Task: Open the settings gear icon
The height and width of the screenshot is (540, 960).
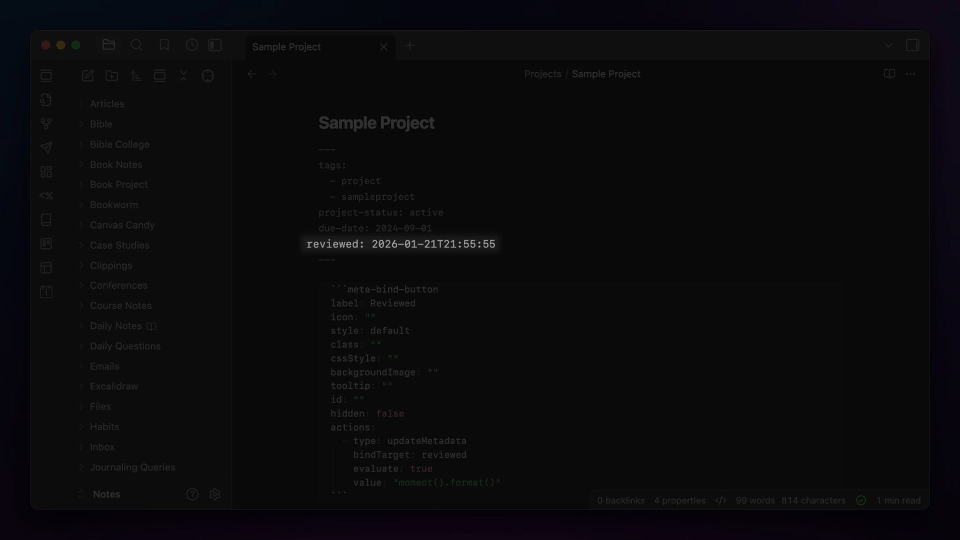Action: click(215, 494)
